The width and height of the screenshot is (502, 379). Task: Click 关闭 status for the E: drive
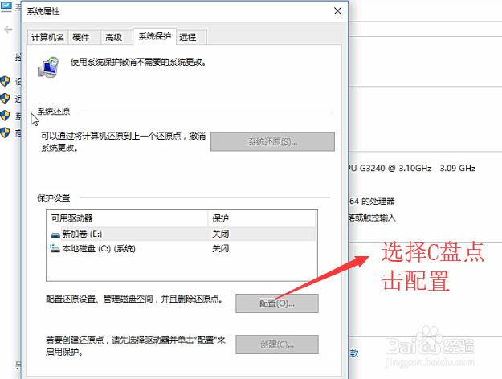(221, 234)
